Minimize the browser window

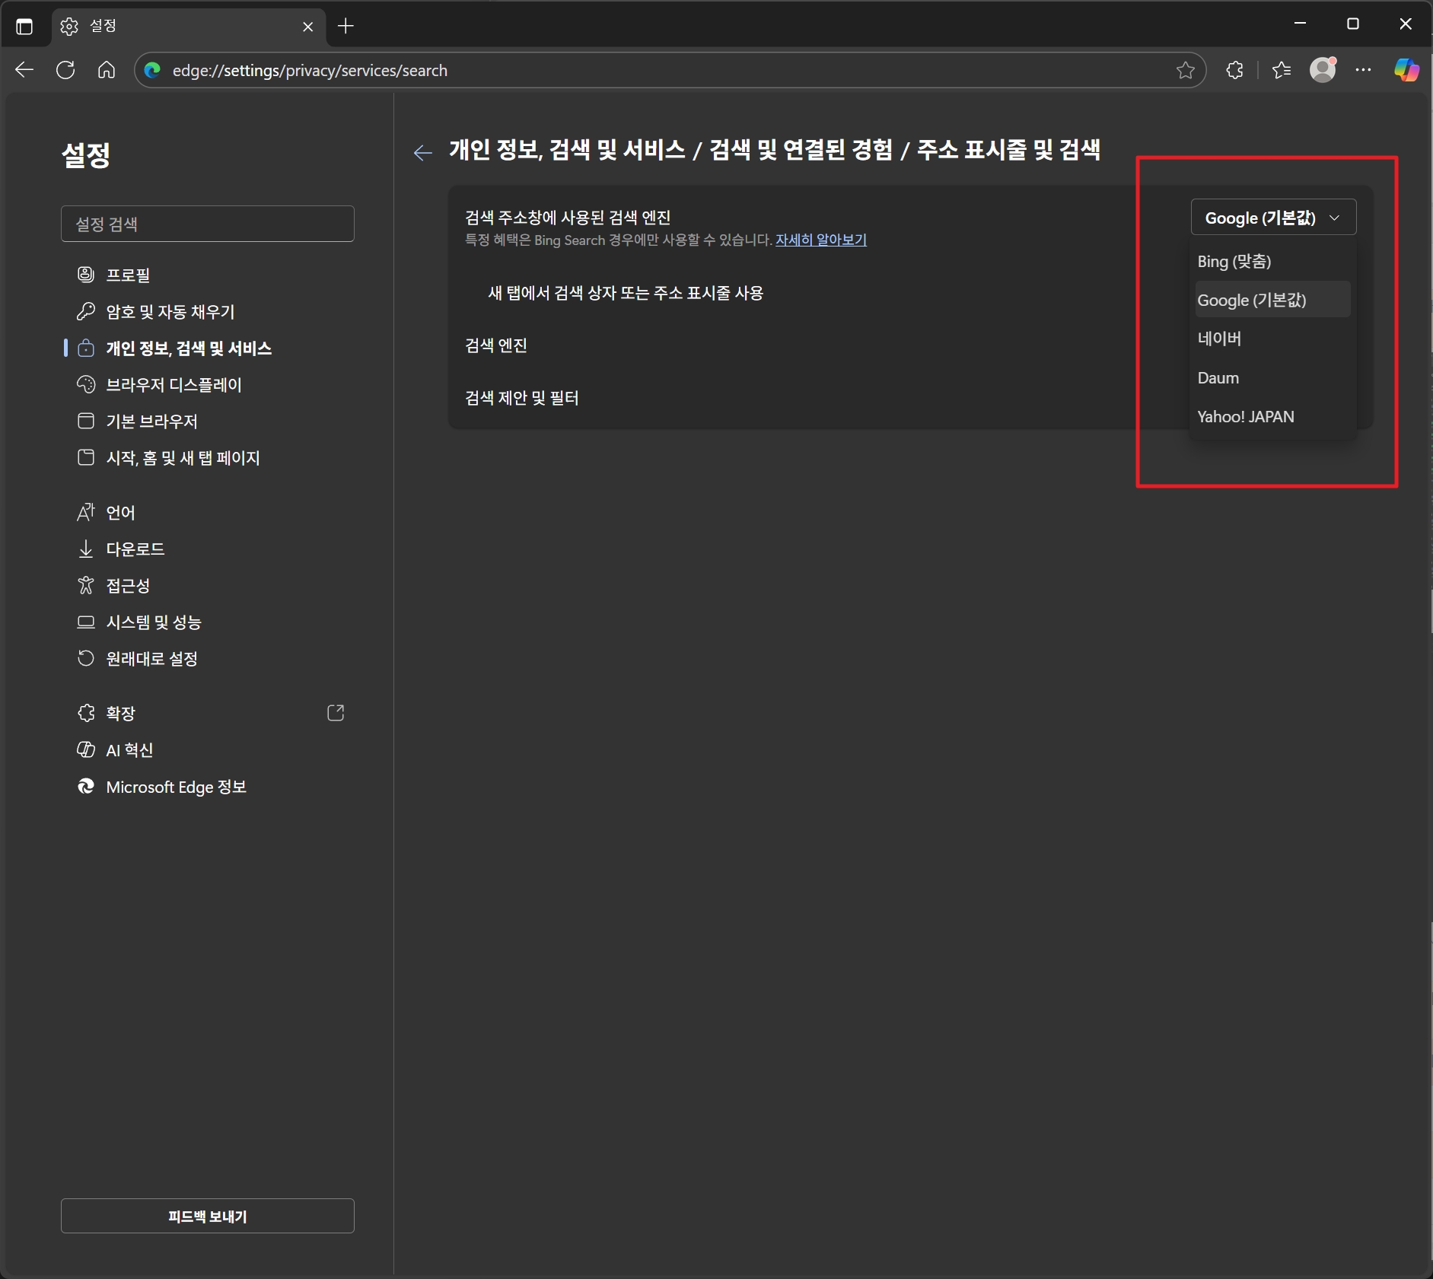pos(1300,24)
